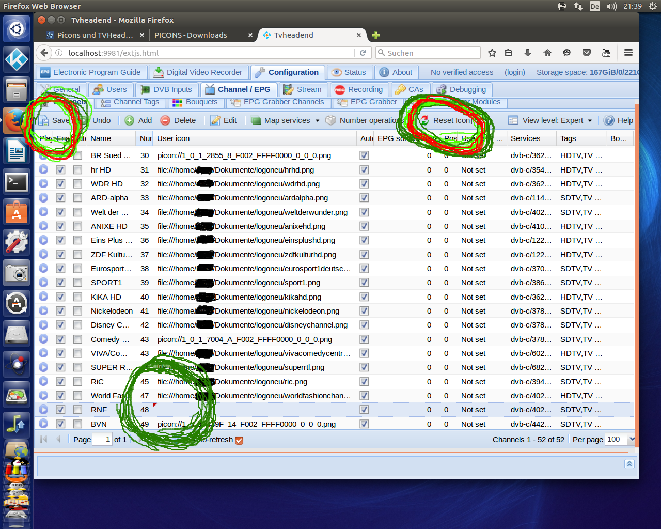Click the (login) link

click(515, 72)
